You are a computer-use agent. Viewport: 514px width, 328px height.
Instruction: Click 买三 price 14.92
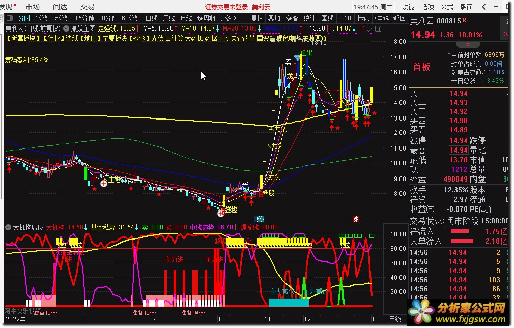(x=458, y=111)
